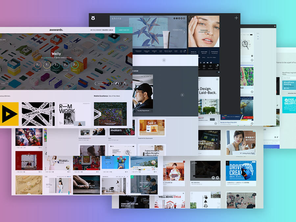Click the Content score circle

click(65, 65)
